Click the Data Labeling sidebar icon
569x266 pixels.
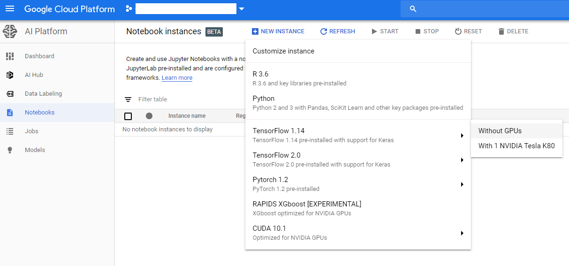point(10,94)
